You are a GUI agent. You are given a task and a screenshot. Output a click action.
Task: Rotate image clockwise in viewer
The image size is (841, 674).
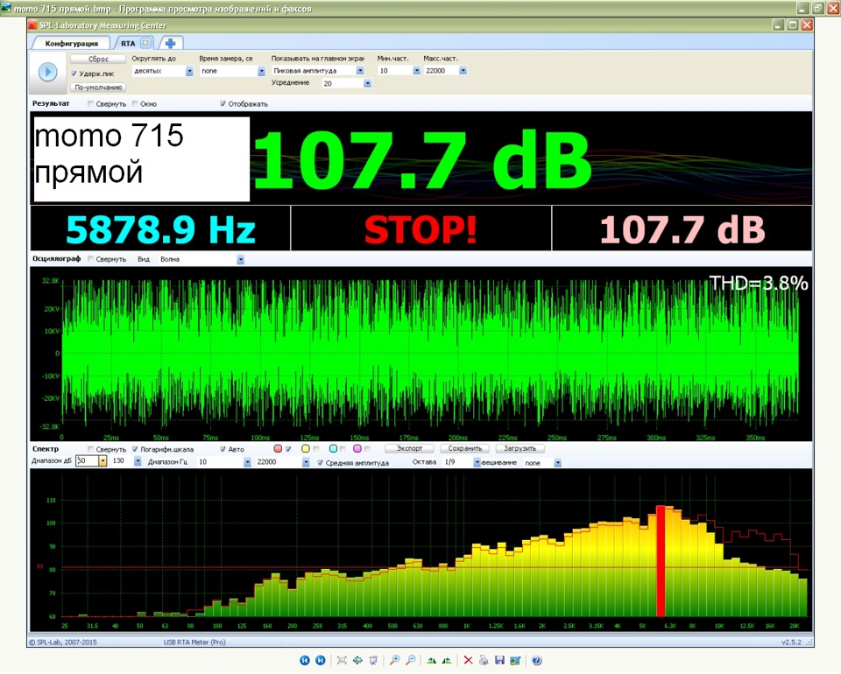coord(431,660)
